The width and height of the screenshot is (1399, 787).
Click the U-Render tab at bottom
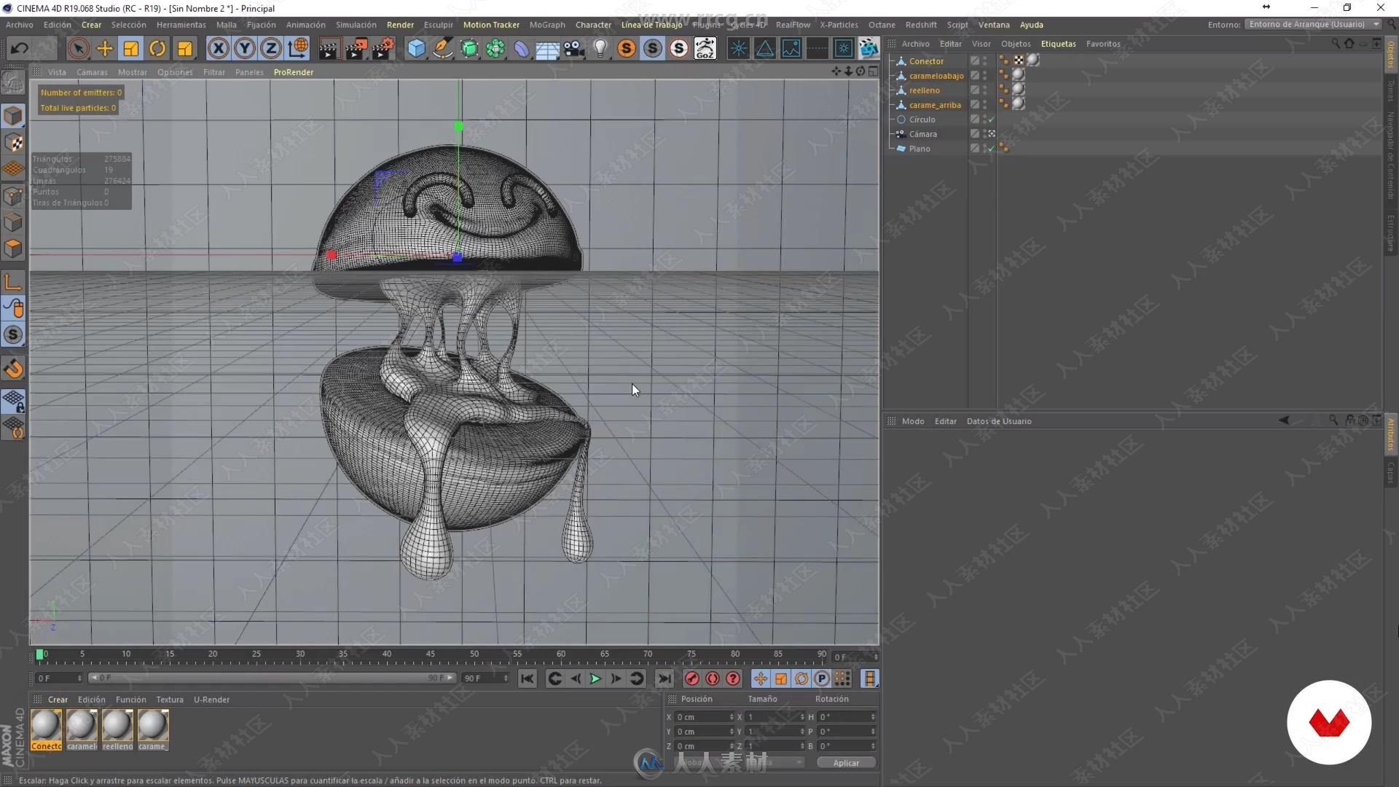[x=211, y=699]
